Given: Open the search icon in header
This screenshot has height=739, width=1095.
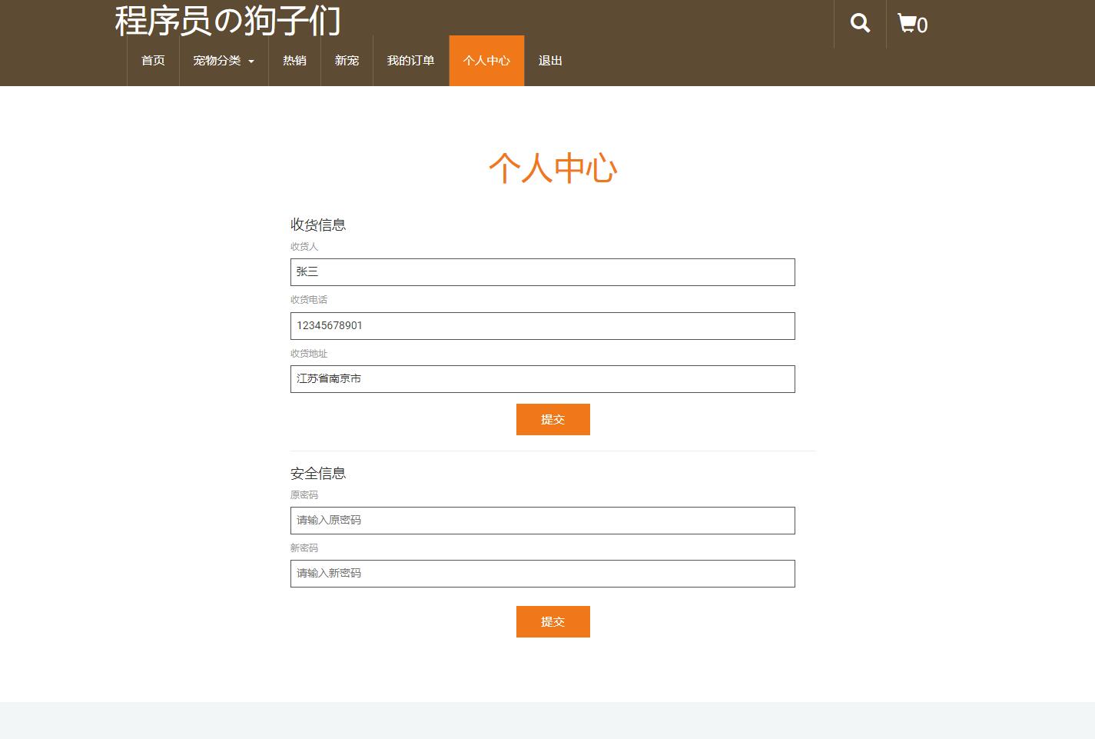Looking at the screenshot, I should (x=859, y=24).
